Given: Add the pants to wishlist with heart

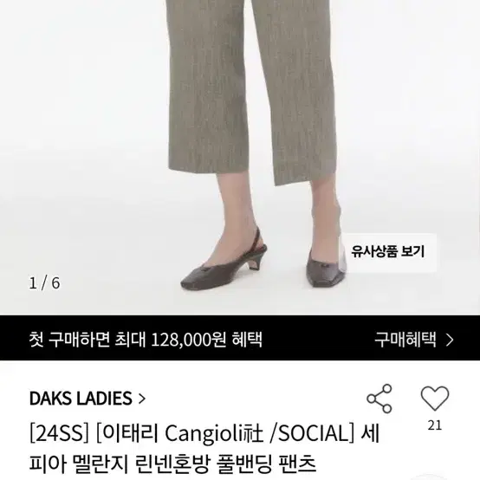Looking at the screenshot, I should click(x=435, y=399).
